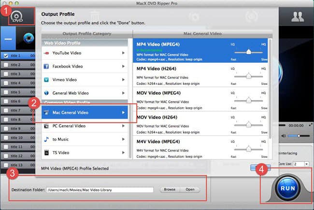The width and height of the screenshot is (314, 210).
Task: Adjust the preview volume slider
Action: coord(299,136)
